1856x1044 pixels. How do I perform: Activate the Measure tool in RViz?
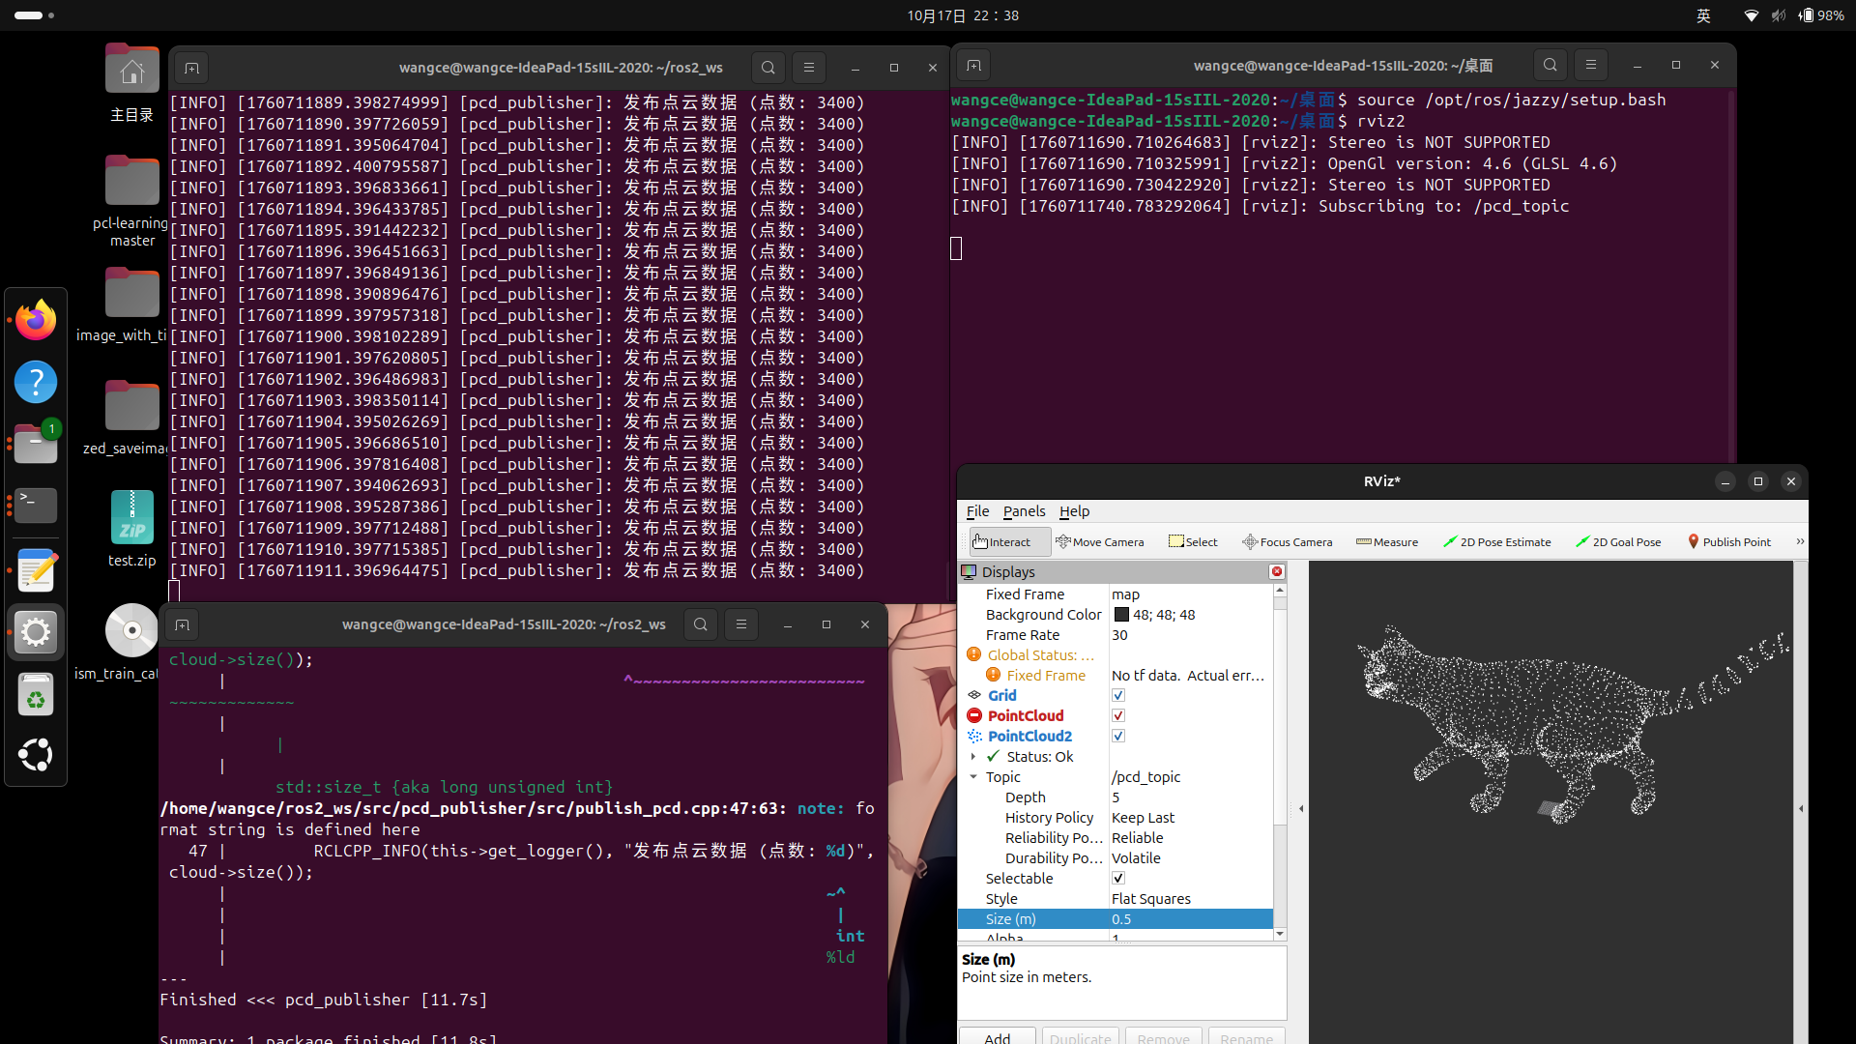click(1386, 542)
